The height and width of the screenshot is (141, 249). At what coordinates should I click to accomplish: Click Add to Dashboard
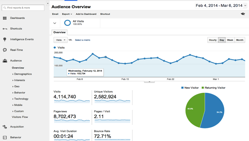pos(86,14)
